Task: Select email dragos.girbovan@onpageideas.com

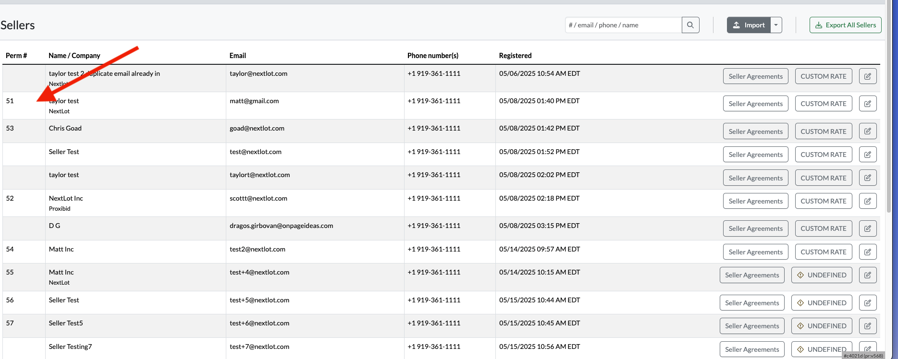Action: coord(282,226)
